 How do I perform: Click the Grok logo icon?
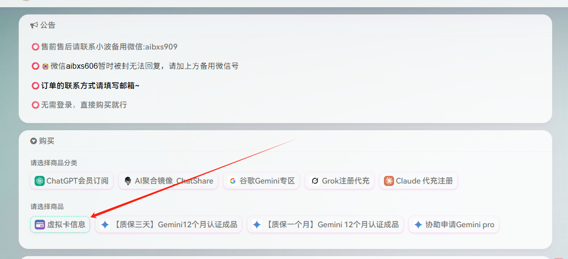314,181
